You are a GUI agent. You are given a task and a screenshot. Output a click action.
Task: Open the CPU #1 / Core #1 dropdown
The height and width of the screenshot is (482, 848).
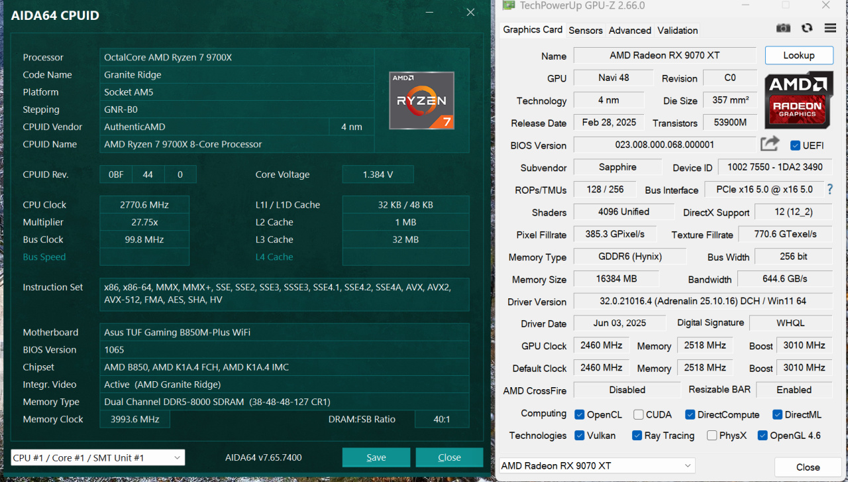(x=98, y=457)
